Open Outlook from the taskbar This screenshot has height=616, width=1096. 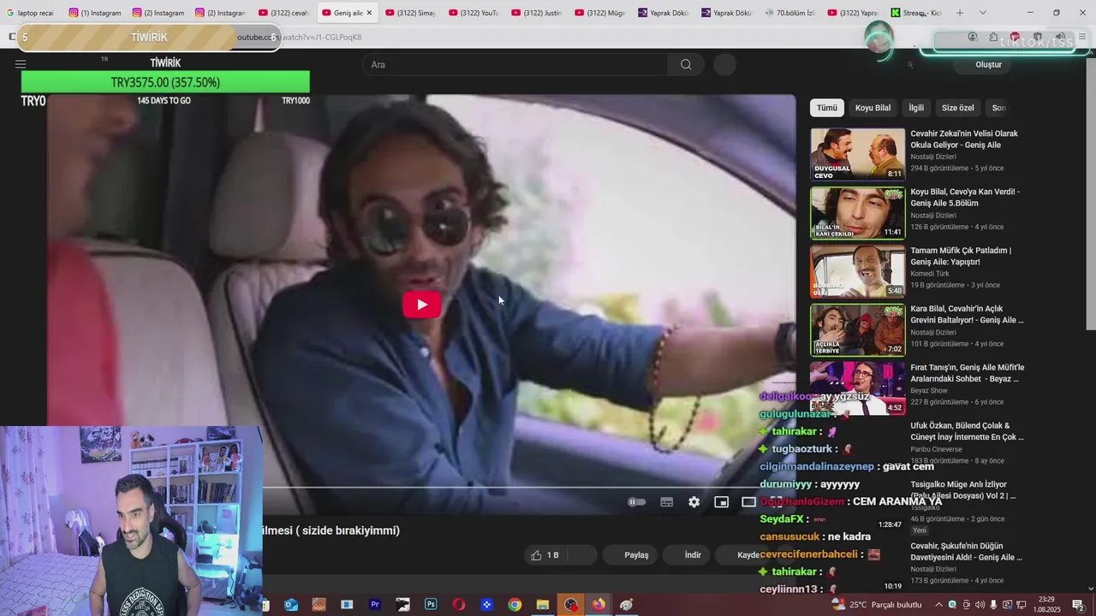291,605
